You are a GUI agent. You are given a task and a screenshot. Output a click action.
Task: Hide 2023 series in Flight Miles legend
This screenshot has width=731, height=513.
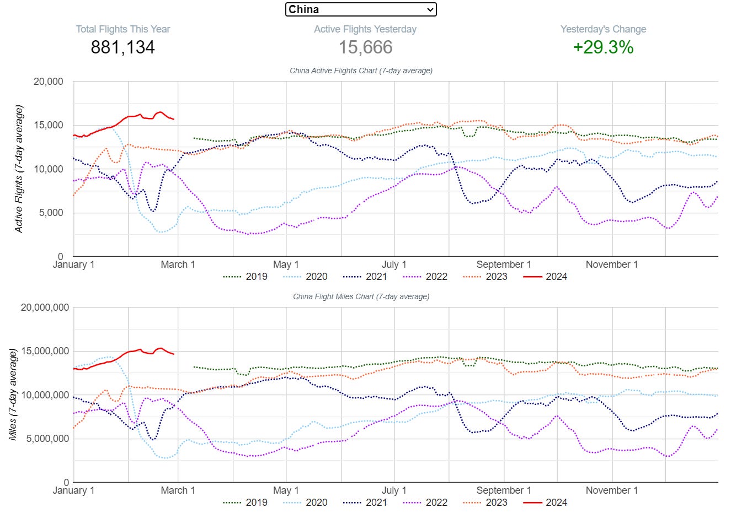485,503
